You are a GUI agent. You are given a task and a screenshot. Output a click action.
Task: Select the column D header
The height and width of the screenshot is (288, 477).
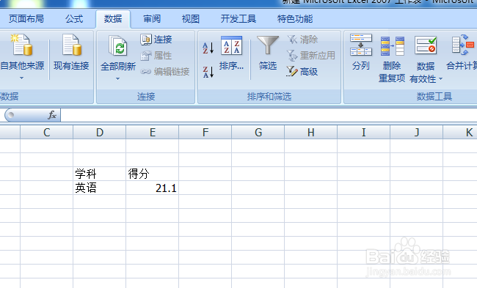(100, 132)
